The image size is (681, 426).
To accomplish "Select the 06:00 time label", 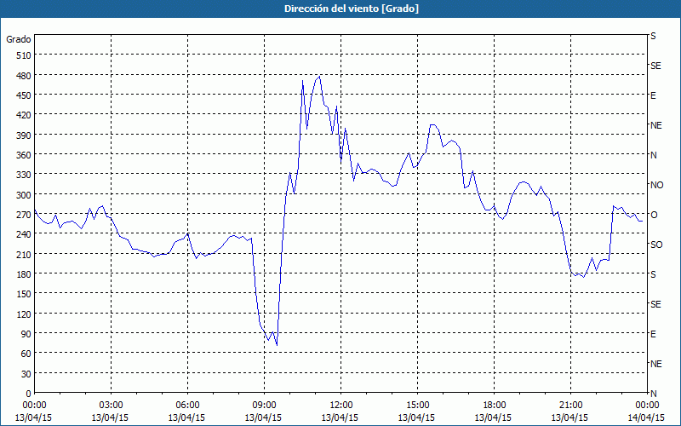I will pyautogui.click(x=187, y=406).
